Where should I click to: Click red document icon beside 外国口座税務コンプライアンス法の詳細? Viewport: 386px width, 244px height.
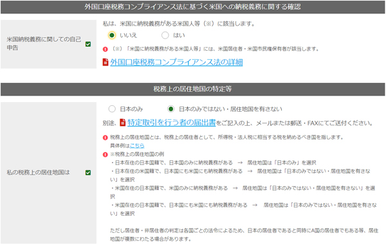106,62
